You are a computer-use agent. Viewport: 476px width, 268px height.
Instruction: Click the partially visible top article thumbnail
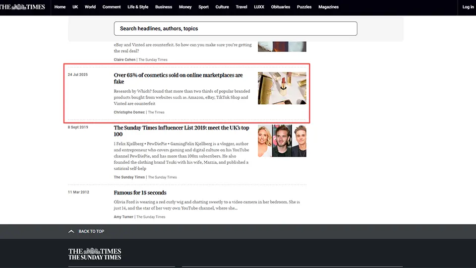282,47
